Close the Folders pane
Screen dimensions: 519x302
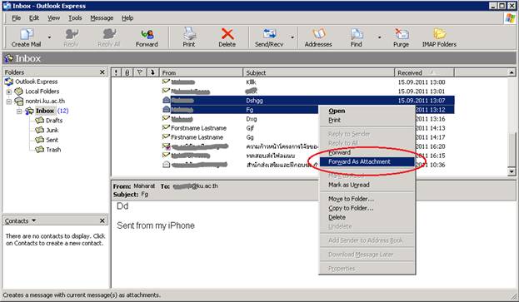[102, 72]
